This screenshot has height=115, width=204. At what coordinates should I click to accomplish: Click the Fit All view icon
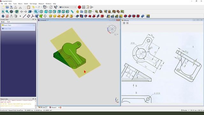click(x=3, y=11)
